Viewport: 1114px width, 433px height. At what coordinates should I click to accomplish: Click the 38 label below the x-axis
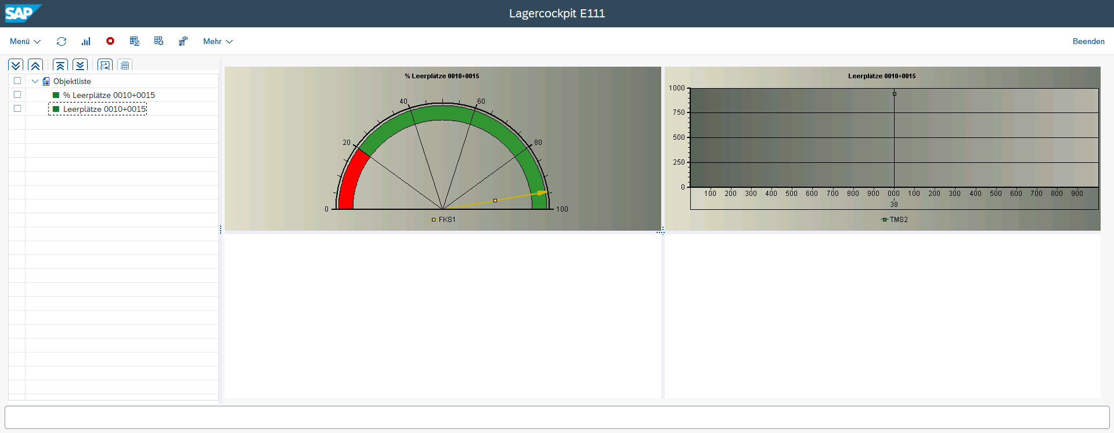[x=894, y=205]
